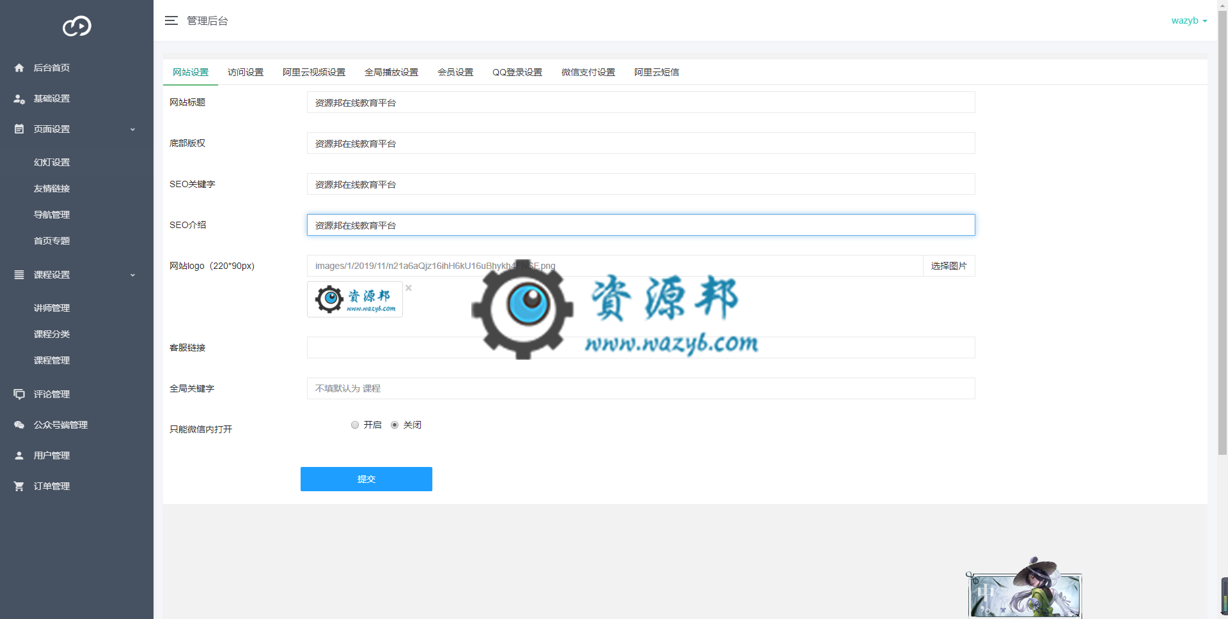Click the 选择图片 button
Viewport: 1228px width, 619px height.
[x=949, y=266]
